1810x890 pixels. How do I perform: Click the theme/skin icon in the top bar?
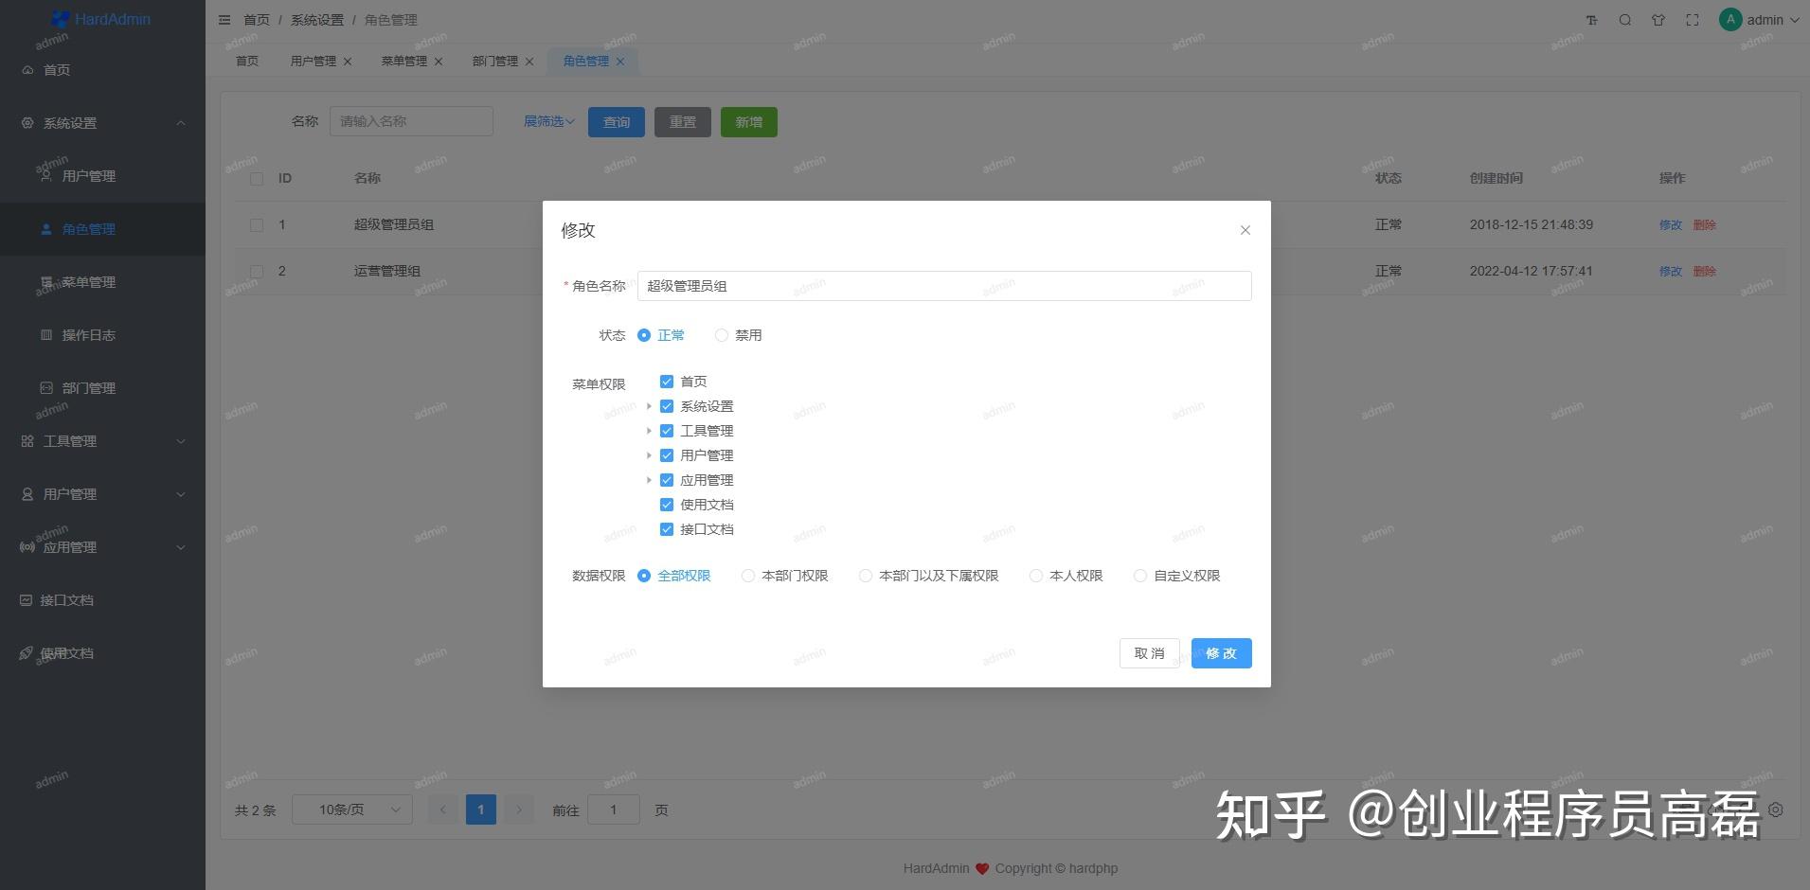click(1658, 19)
